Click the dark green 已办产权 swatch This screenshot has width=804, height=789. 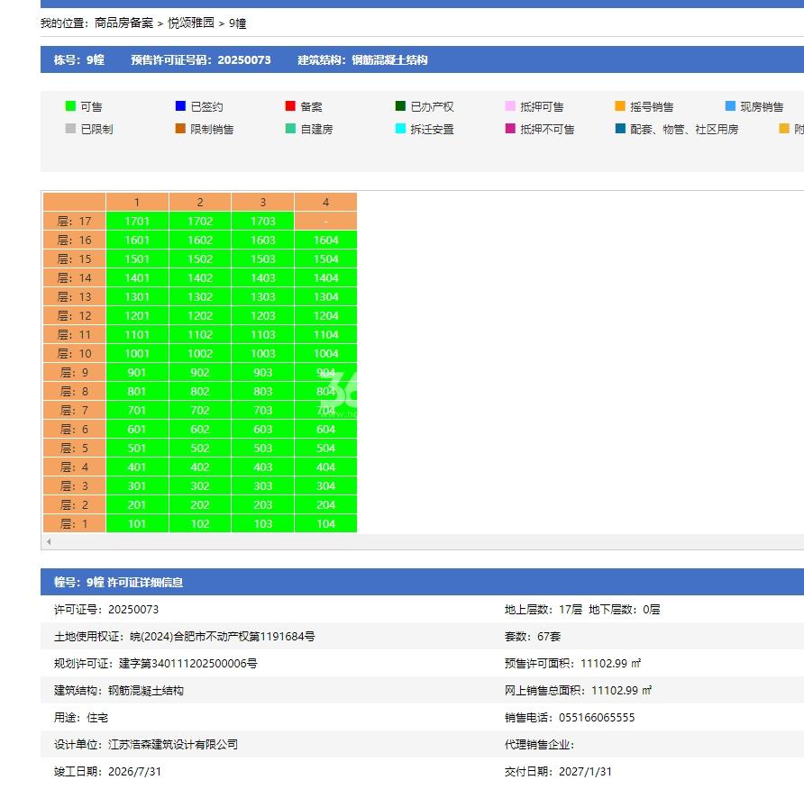click(400, 106)
